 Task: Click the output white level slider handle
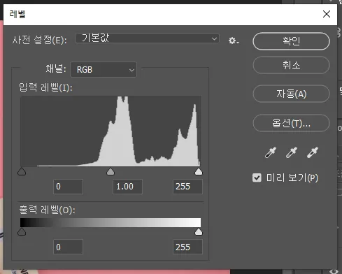(x=199, y=232)
